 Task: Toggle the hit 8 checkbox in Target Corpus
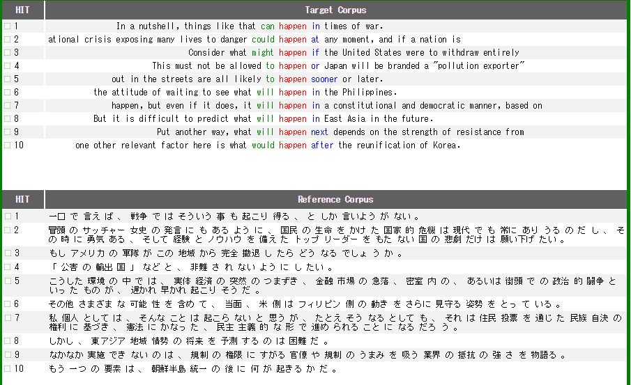pos(7,119)
